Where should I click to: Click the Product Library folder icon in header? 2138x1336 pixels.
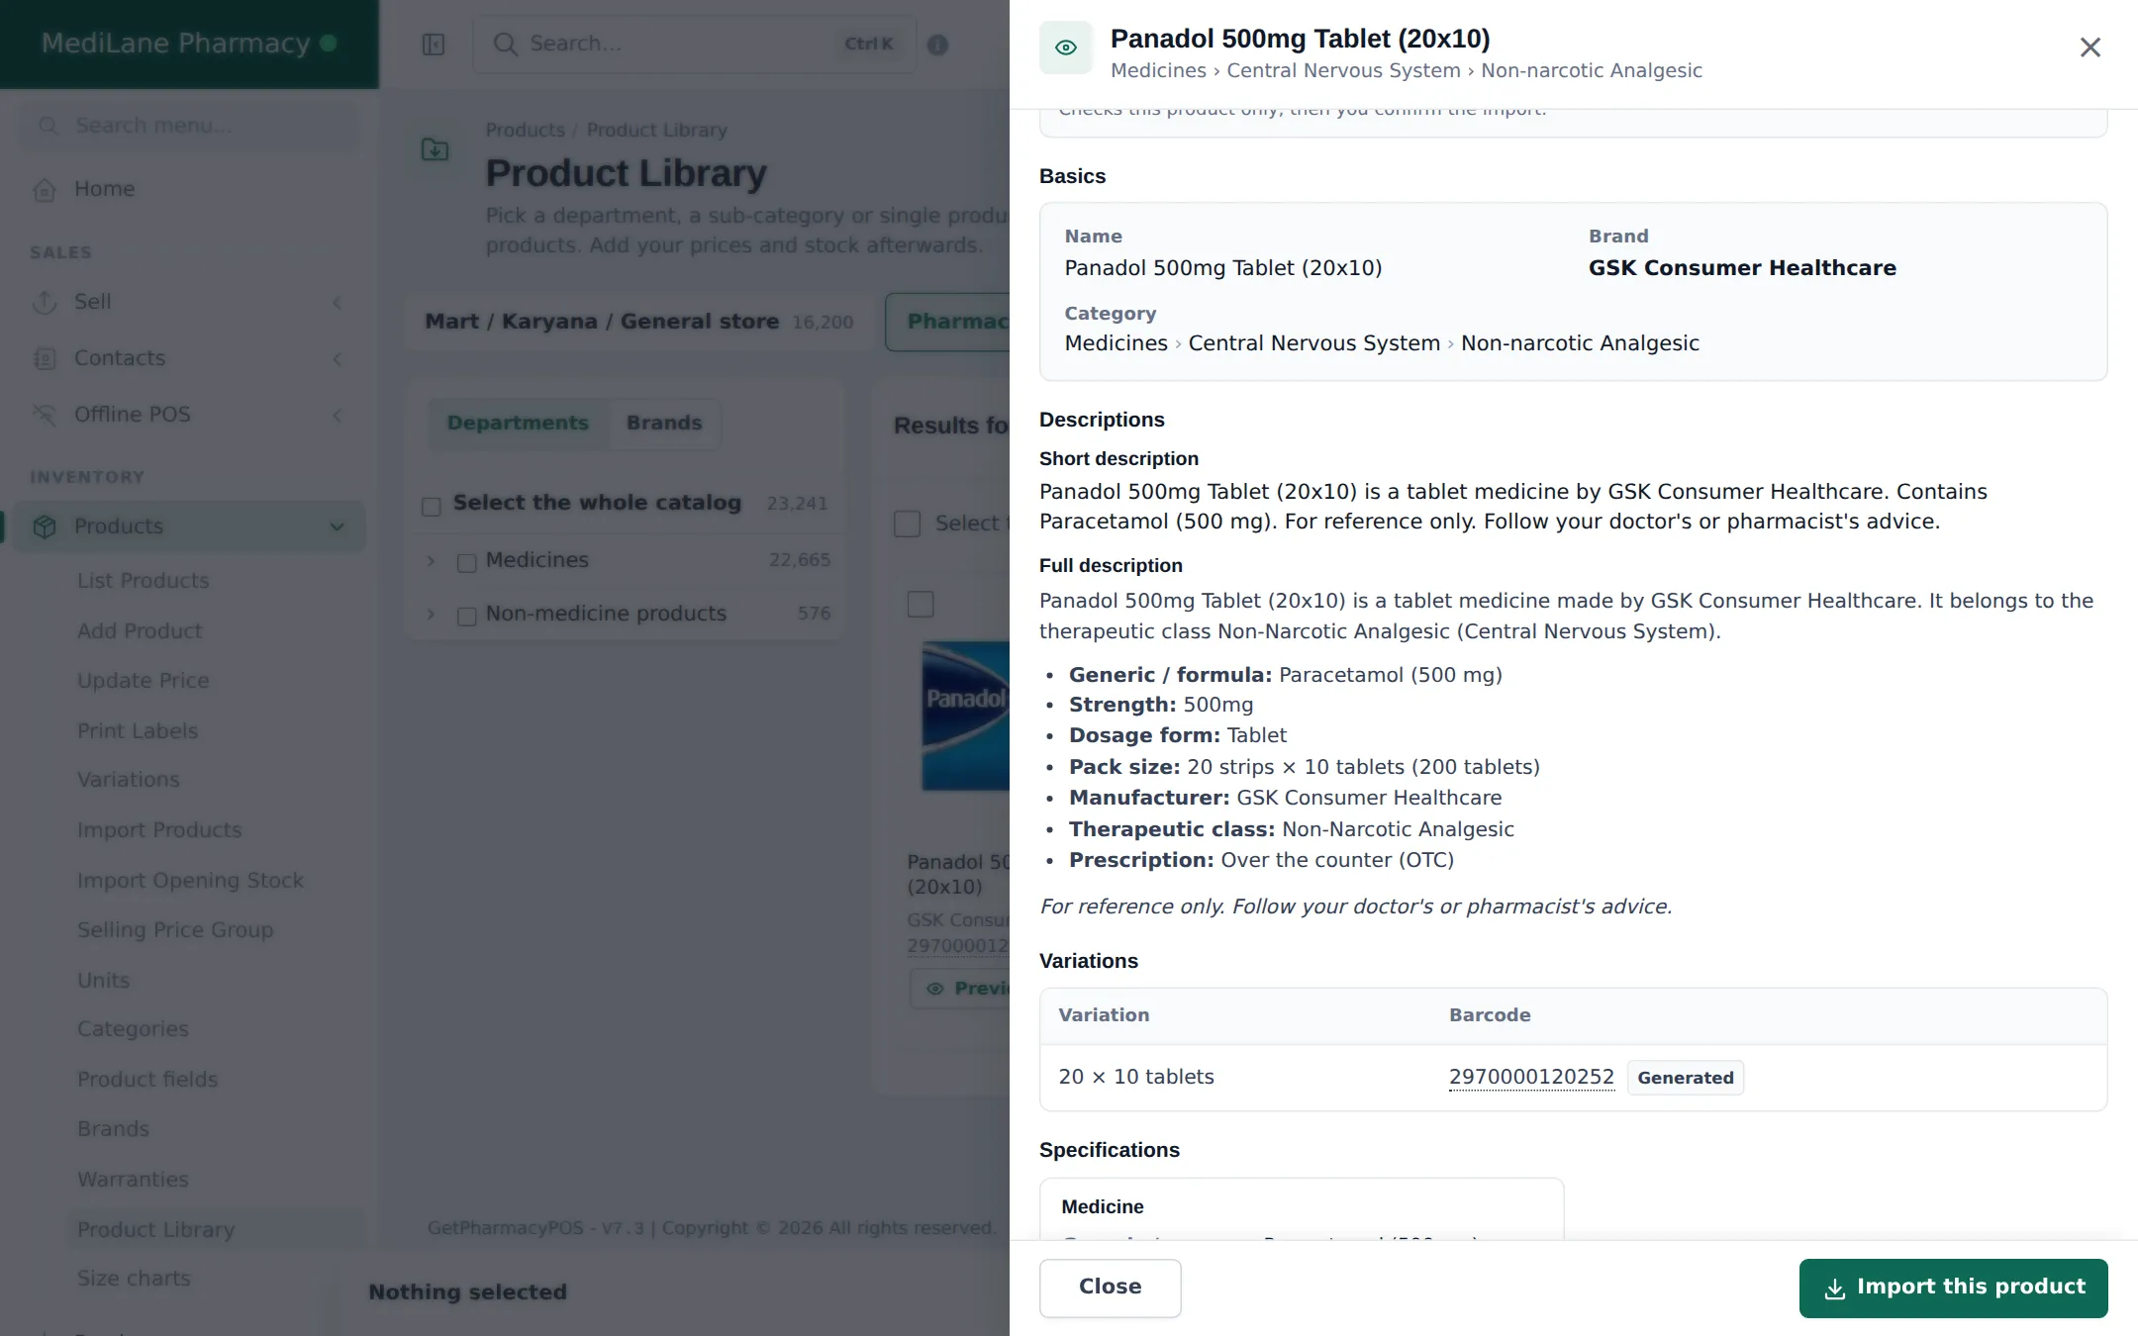pos(436,149)
